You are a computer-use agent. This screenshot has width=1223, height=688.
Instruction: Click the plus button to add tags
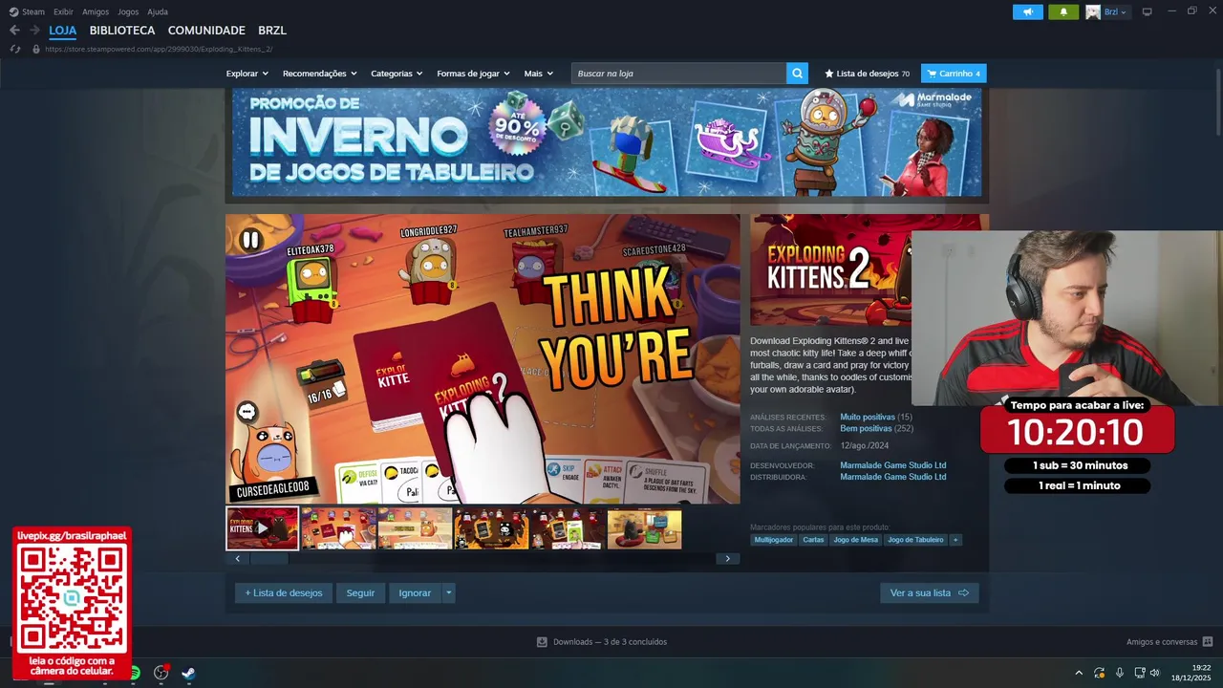[x=955, y=540]
